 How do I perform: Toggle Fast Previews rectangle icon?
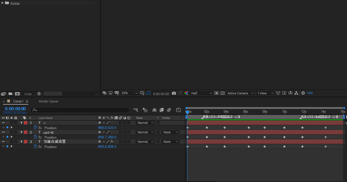pyautogui.click(x=217, y=93)
